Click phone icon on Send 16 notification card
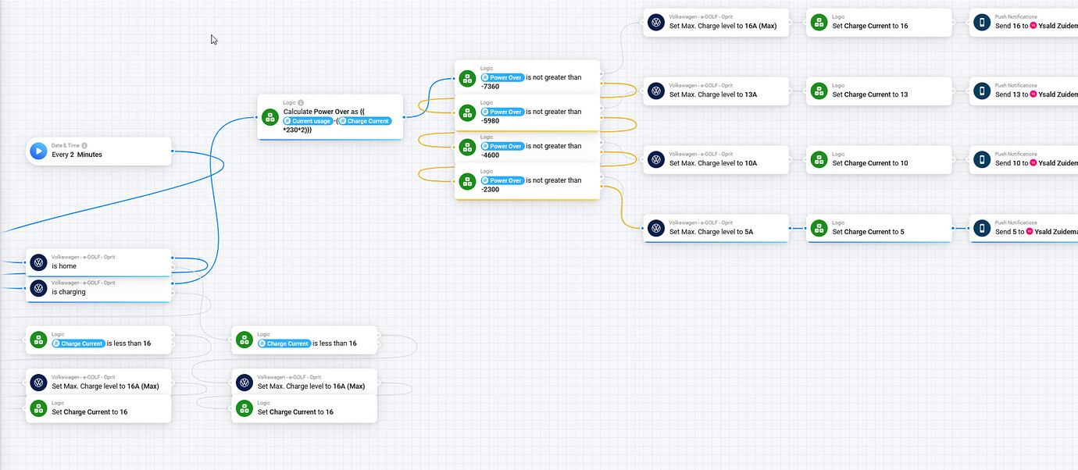1078x470 pixels. [x=982, y=23]
